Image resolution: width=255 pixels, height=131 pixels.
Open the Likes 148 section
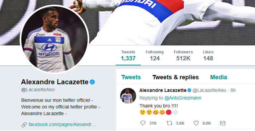click(208, 55)
